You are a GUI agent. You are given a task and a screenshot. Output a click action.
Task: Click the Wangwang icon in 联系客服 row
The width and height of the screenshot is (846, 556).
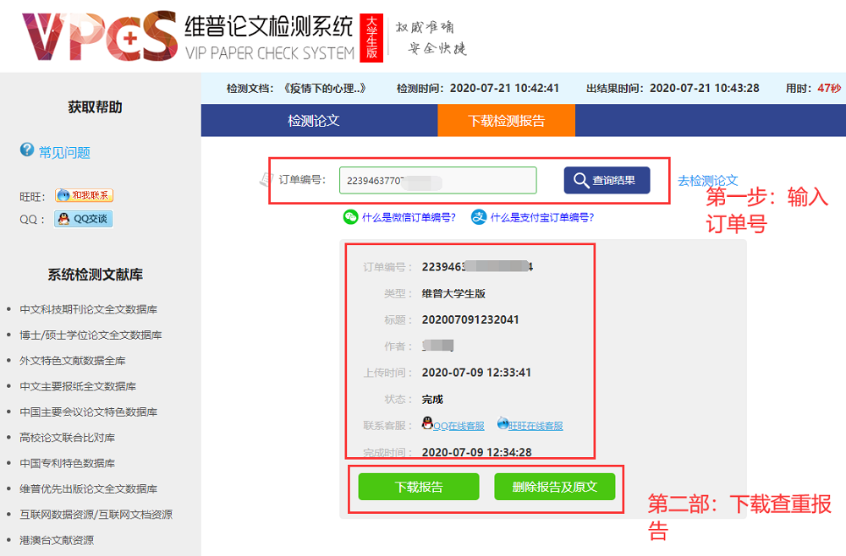503,423
